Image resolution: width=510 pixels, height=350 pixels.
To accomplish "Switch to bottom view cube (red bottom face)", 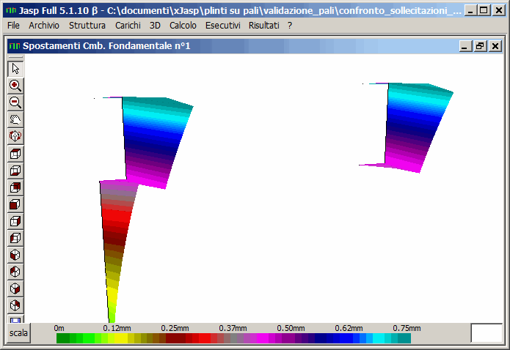I will click(15, 171).
